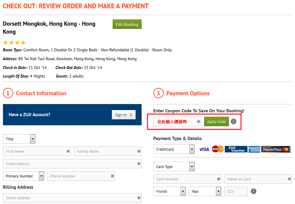This screenshot has width=295, height=204.
Task: Show CCV information icon tooltip
Action: tap(253, 191)
